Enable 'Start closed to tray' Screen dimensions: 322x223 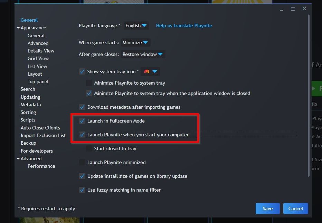[x=89, y=148]
